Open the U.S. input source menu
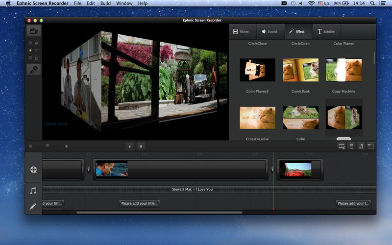 [x=324, y=3]
